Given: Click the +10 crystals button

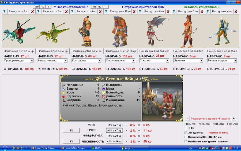Looking at the screenshot, I should pos(99,7).
